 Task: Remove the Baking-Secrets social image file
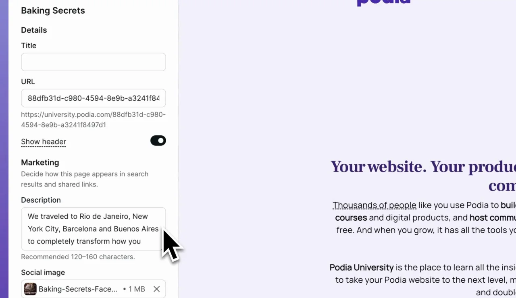[x=156, y=289]
